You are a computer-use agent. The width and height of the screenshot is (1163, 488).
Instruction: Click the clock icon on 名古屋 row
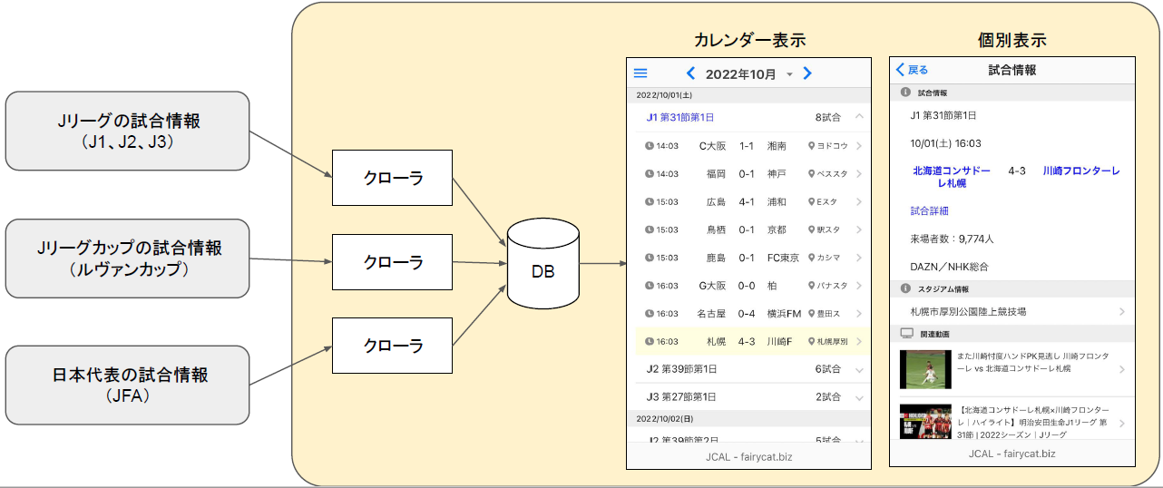(649, 314)
